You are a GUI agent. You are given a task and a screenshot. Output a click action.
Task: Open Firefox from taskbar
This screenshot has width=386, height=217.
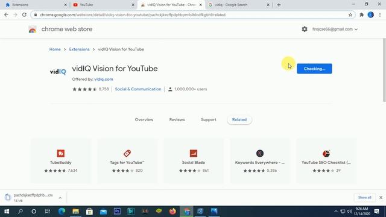pyautogui.click(x=172, y=211)
